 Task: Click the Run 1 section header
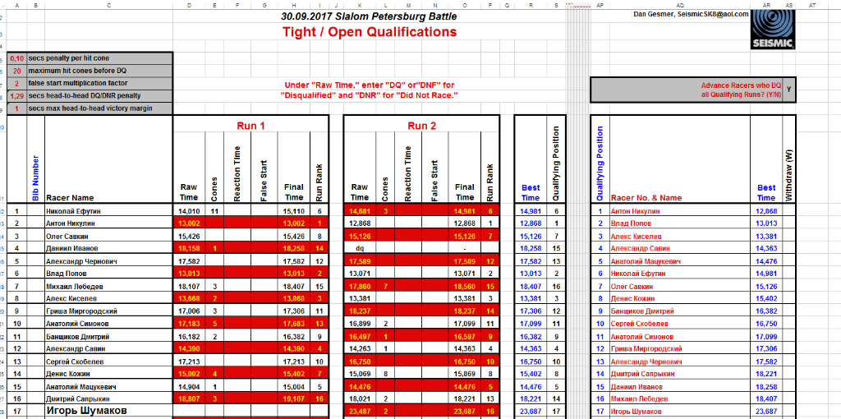[x=250, y=126]
